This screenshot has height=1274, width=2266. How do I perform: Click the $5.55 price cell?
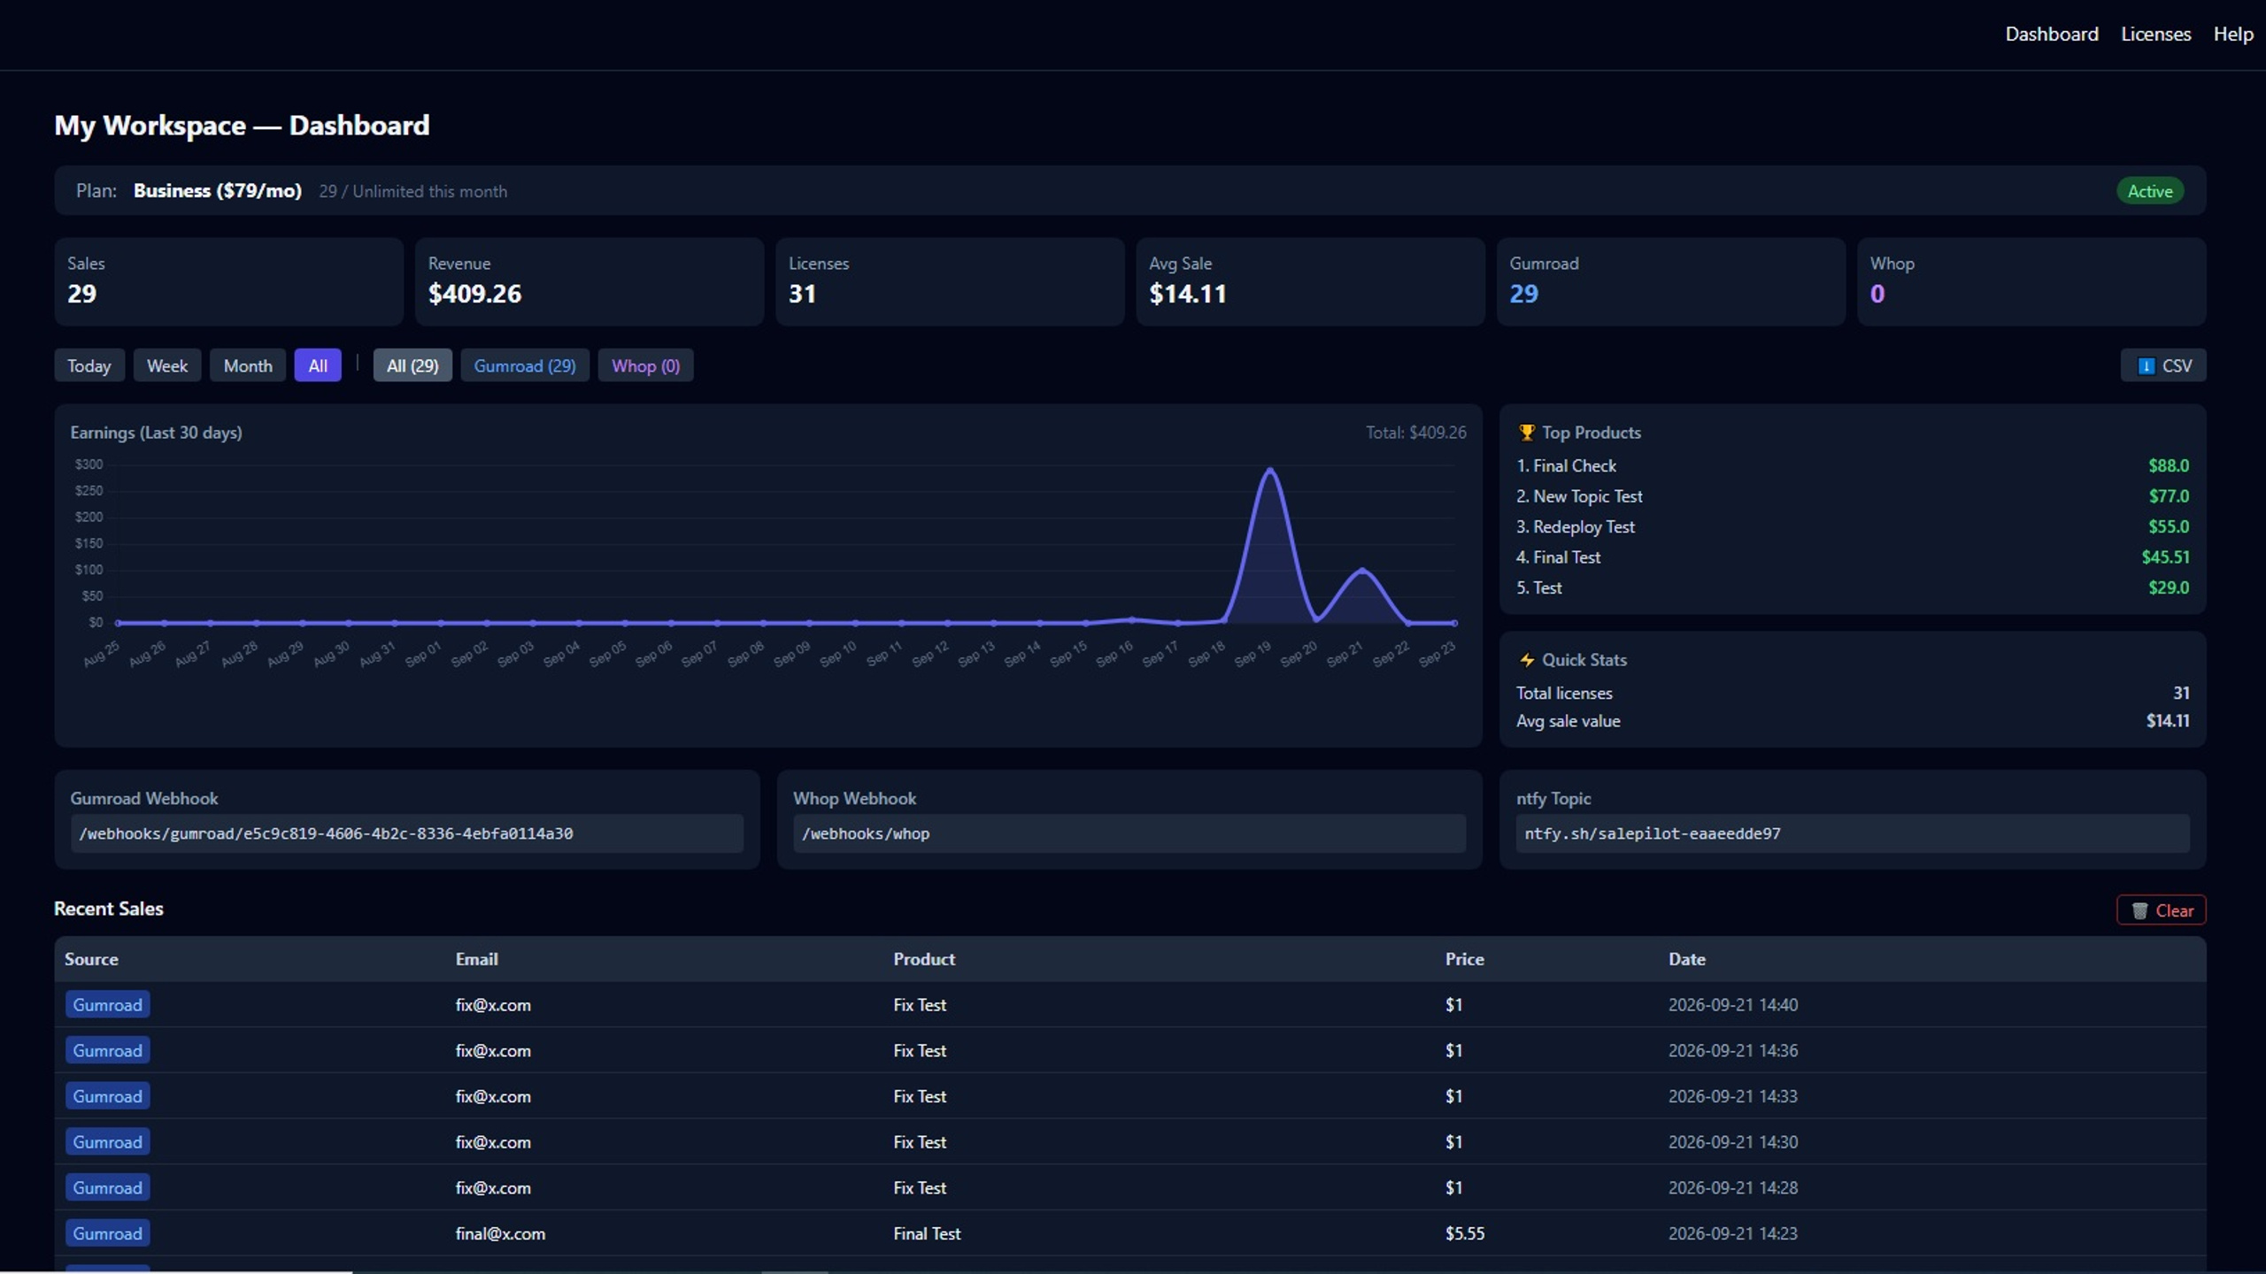(x=1465, y=1233)
